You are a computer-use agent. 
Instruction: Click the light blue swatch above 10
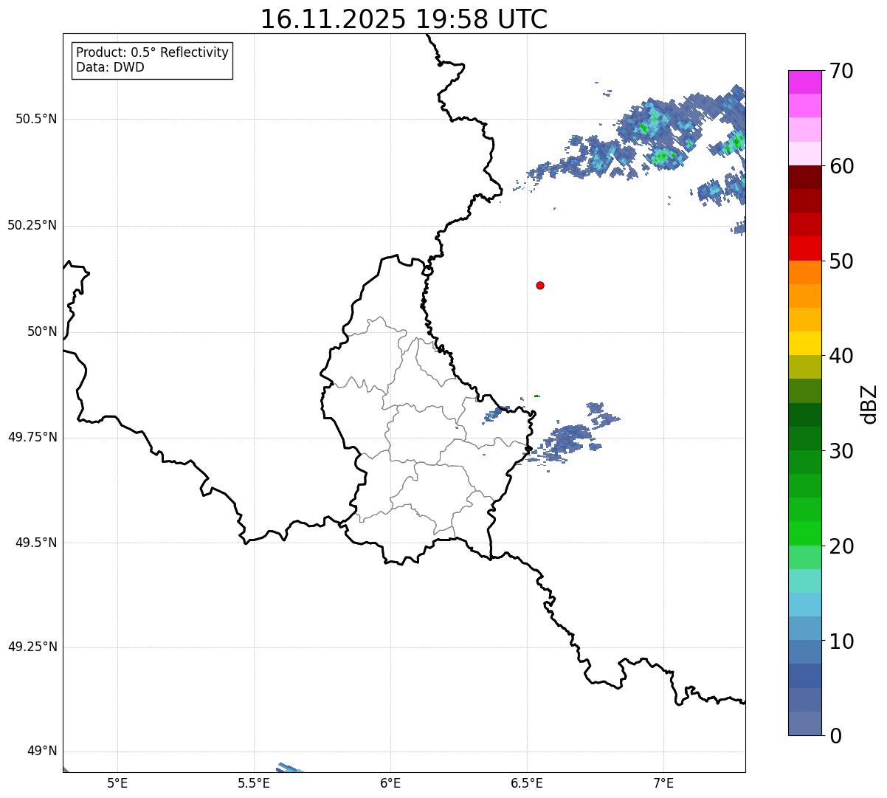click(805, 628)
